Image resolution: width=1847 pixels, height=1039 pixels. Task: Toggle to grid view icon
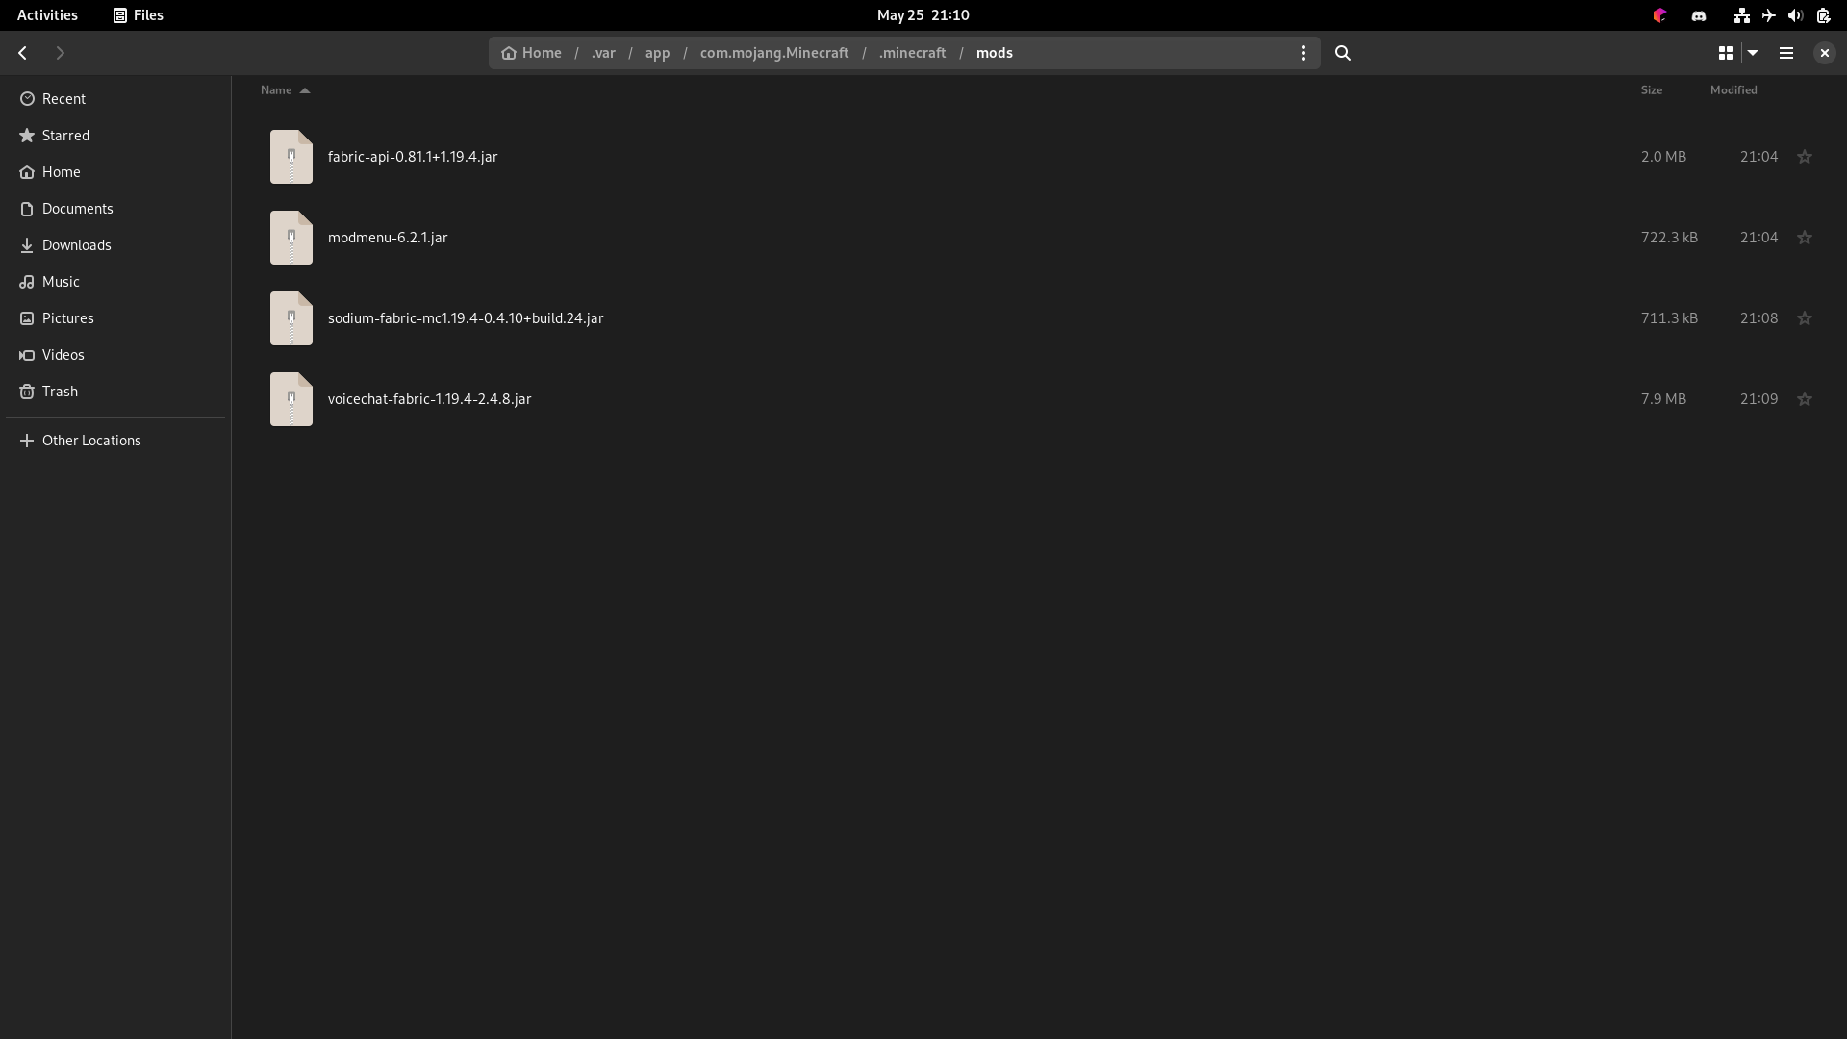coord(1726,53)
